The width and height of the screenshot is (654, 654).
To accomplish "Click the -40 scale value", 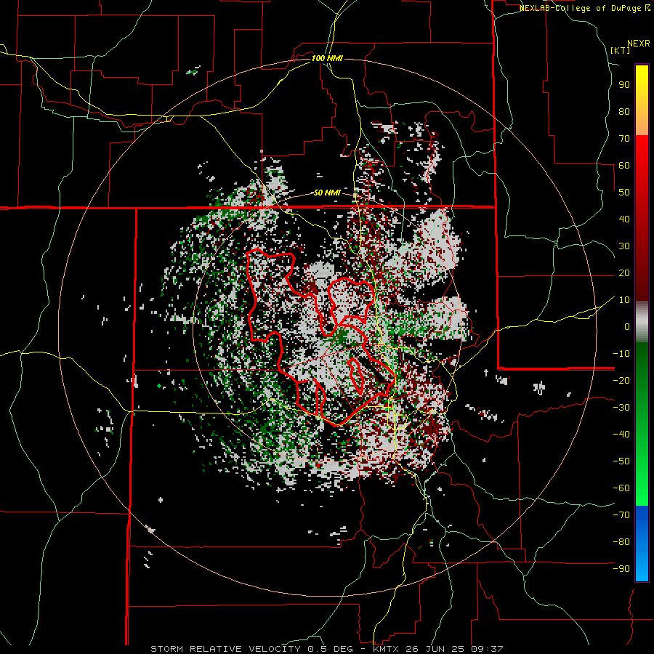I will click(621, 435).
